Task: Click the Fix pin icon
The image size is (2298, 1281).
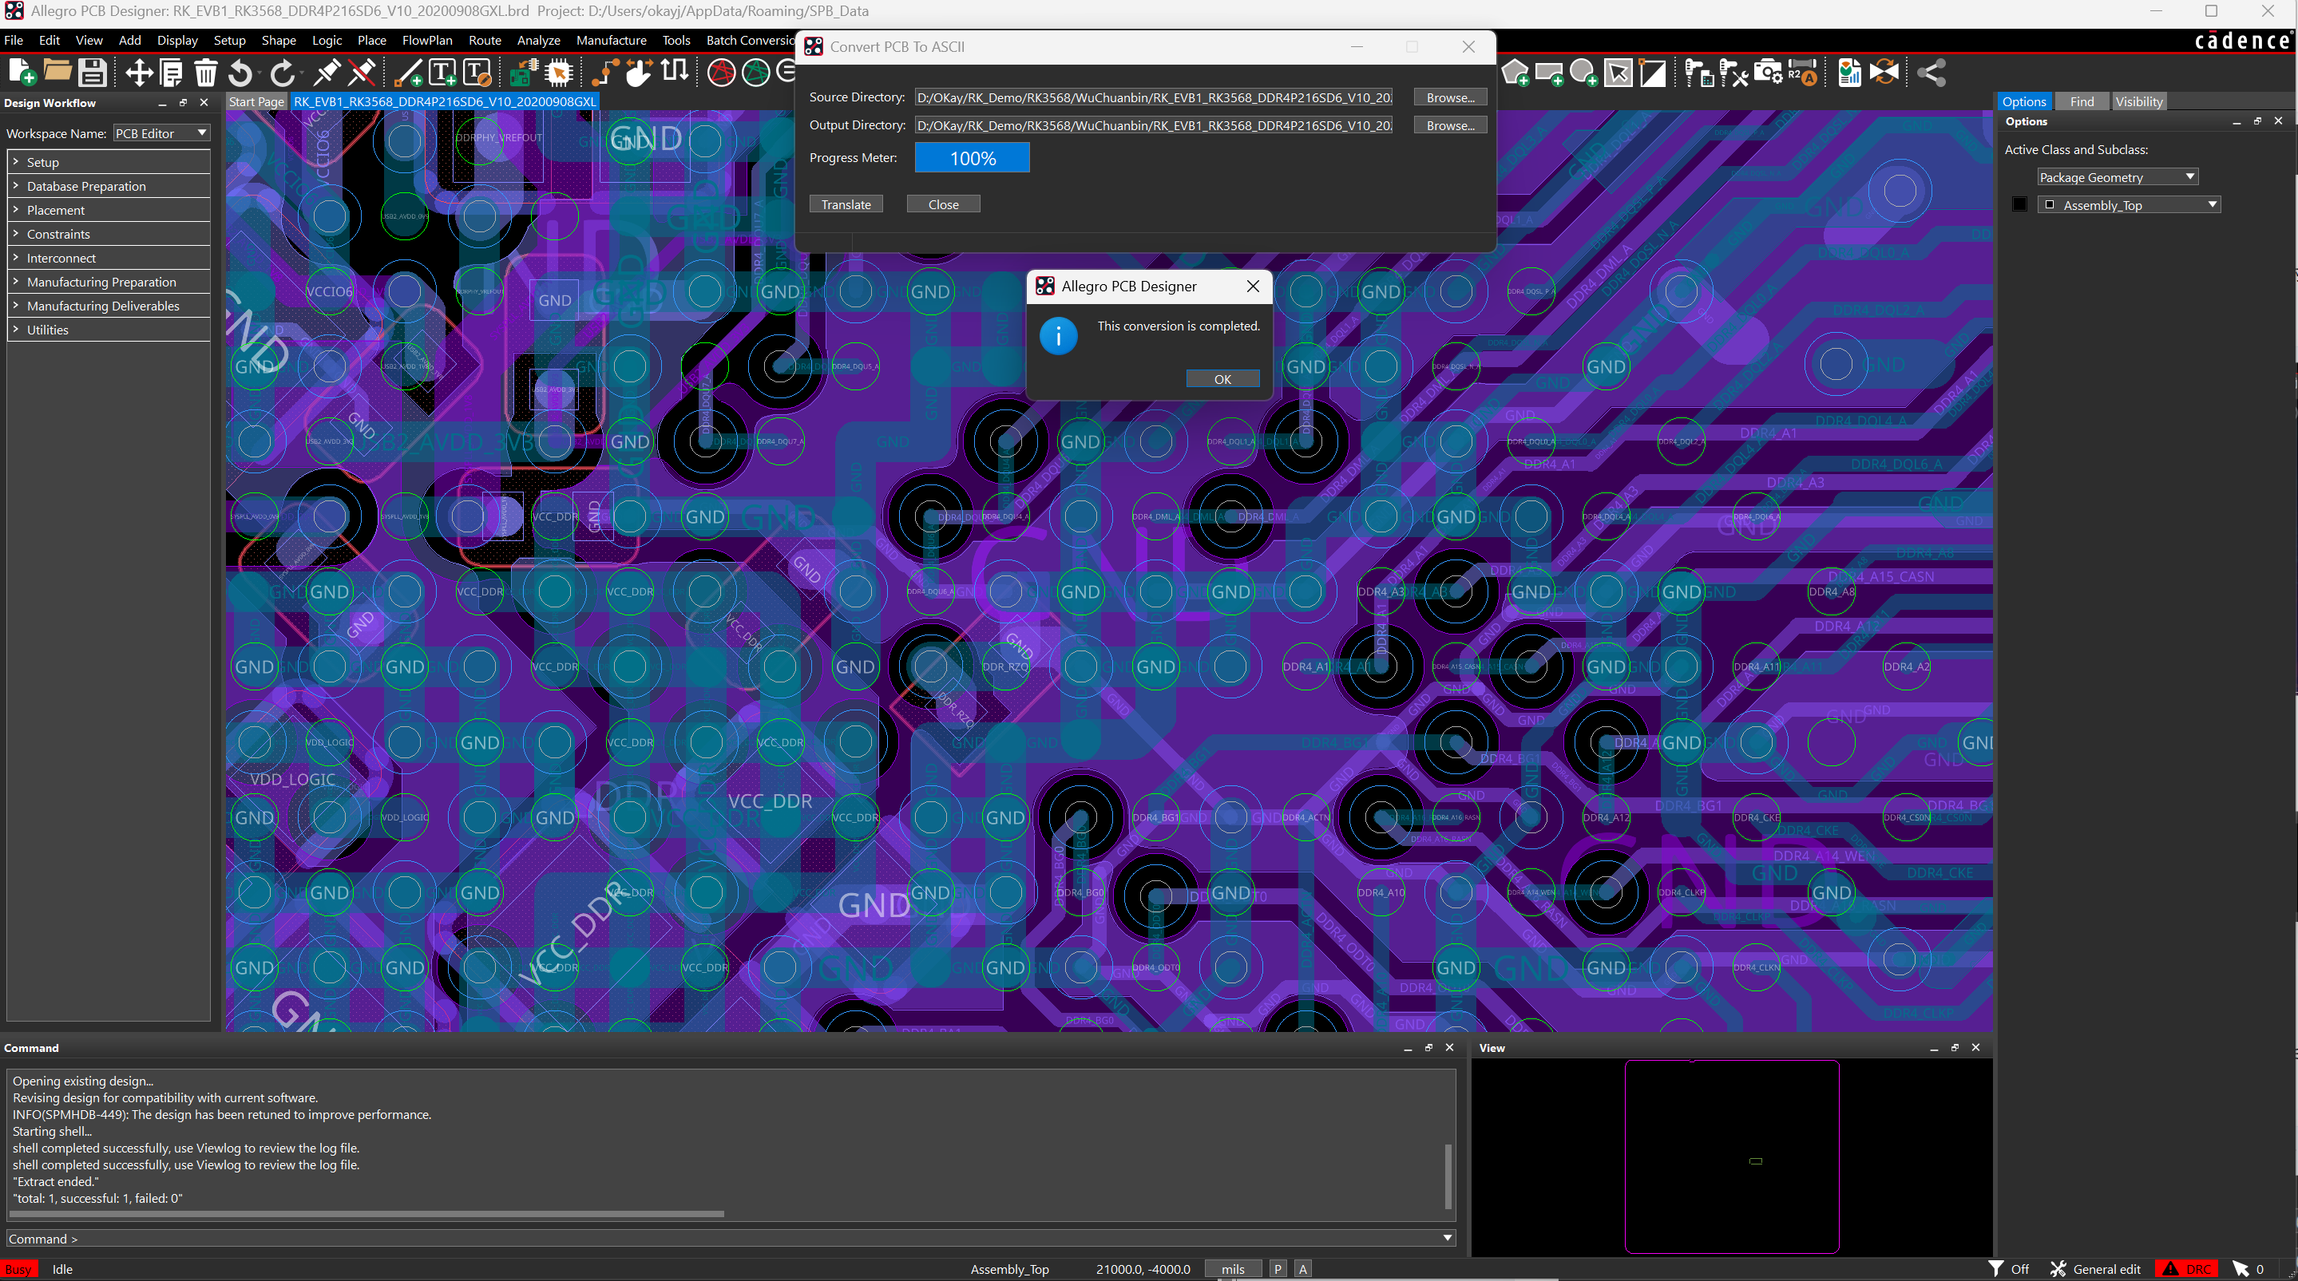Action: (327, 72)
